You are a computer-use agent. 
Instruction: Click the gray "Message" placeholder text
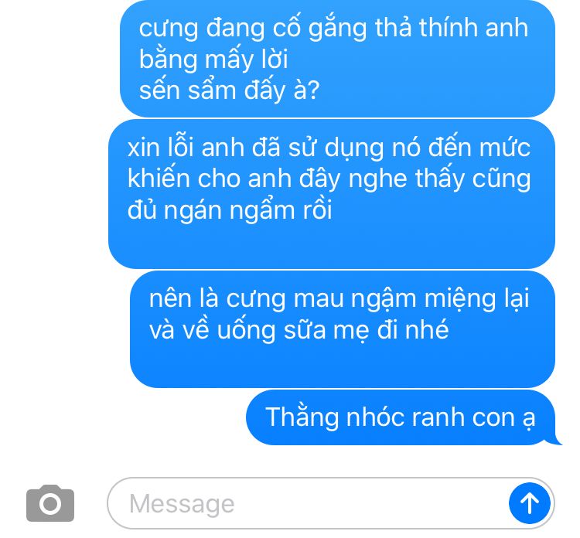[182, 504]
